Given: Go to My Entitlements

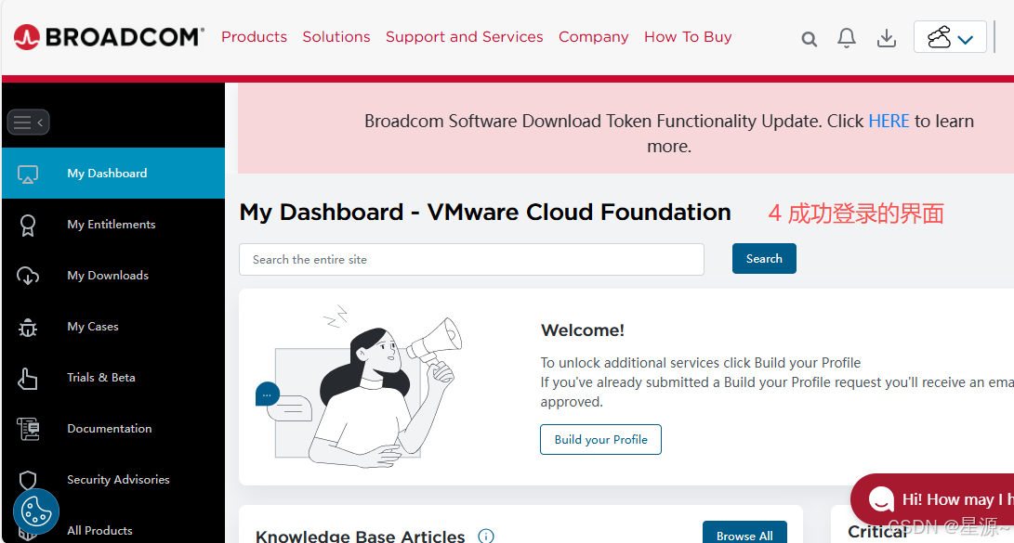Looking at the screenshot, I should [113, 224].
